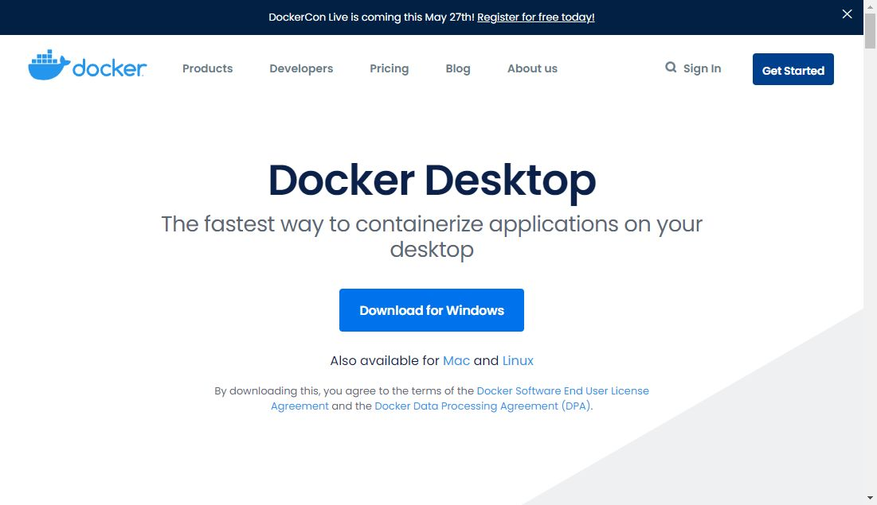Click the vertical scrollbar thumb

870,31
